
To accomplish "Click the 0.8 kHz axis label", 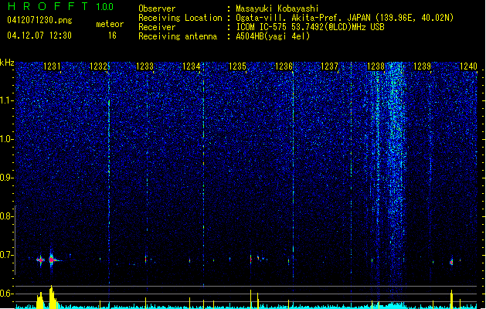I will [x=6, y=216].
